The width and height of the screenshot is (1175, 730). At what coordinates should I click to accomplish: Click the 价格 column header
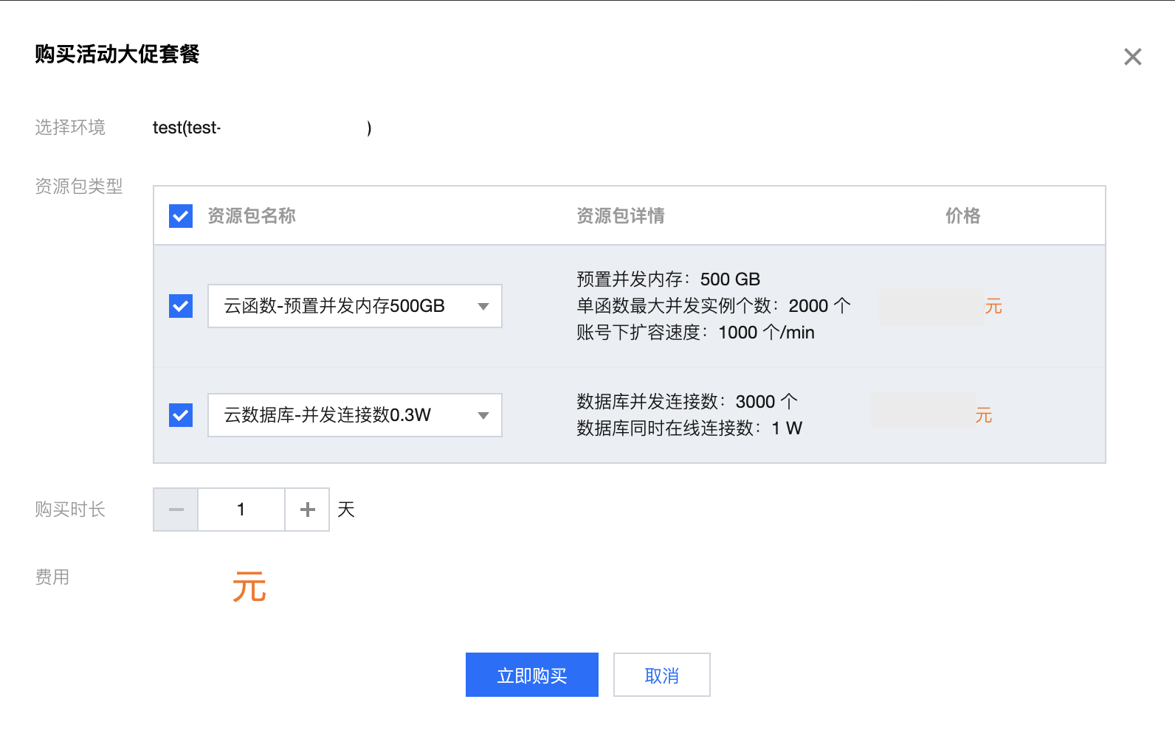[x=962, y=216]
